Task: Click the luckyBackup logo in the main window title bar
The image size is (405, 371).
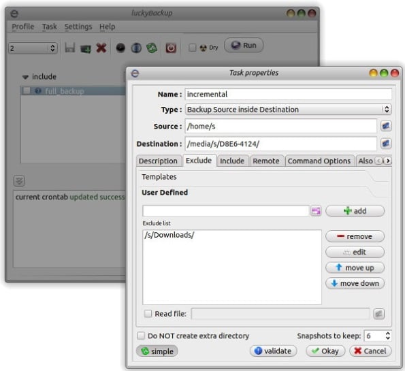Action: pyautogui.click(x=14, y=14)
